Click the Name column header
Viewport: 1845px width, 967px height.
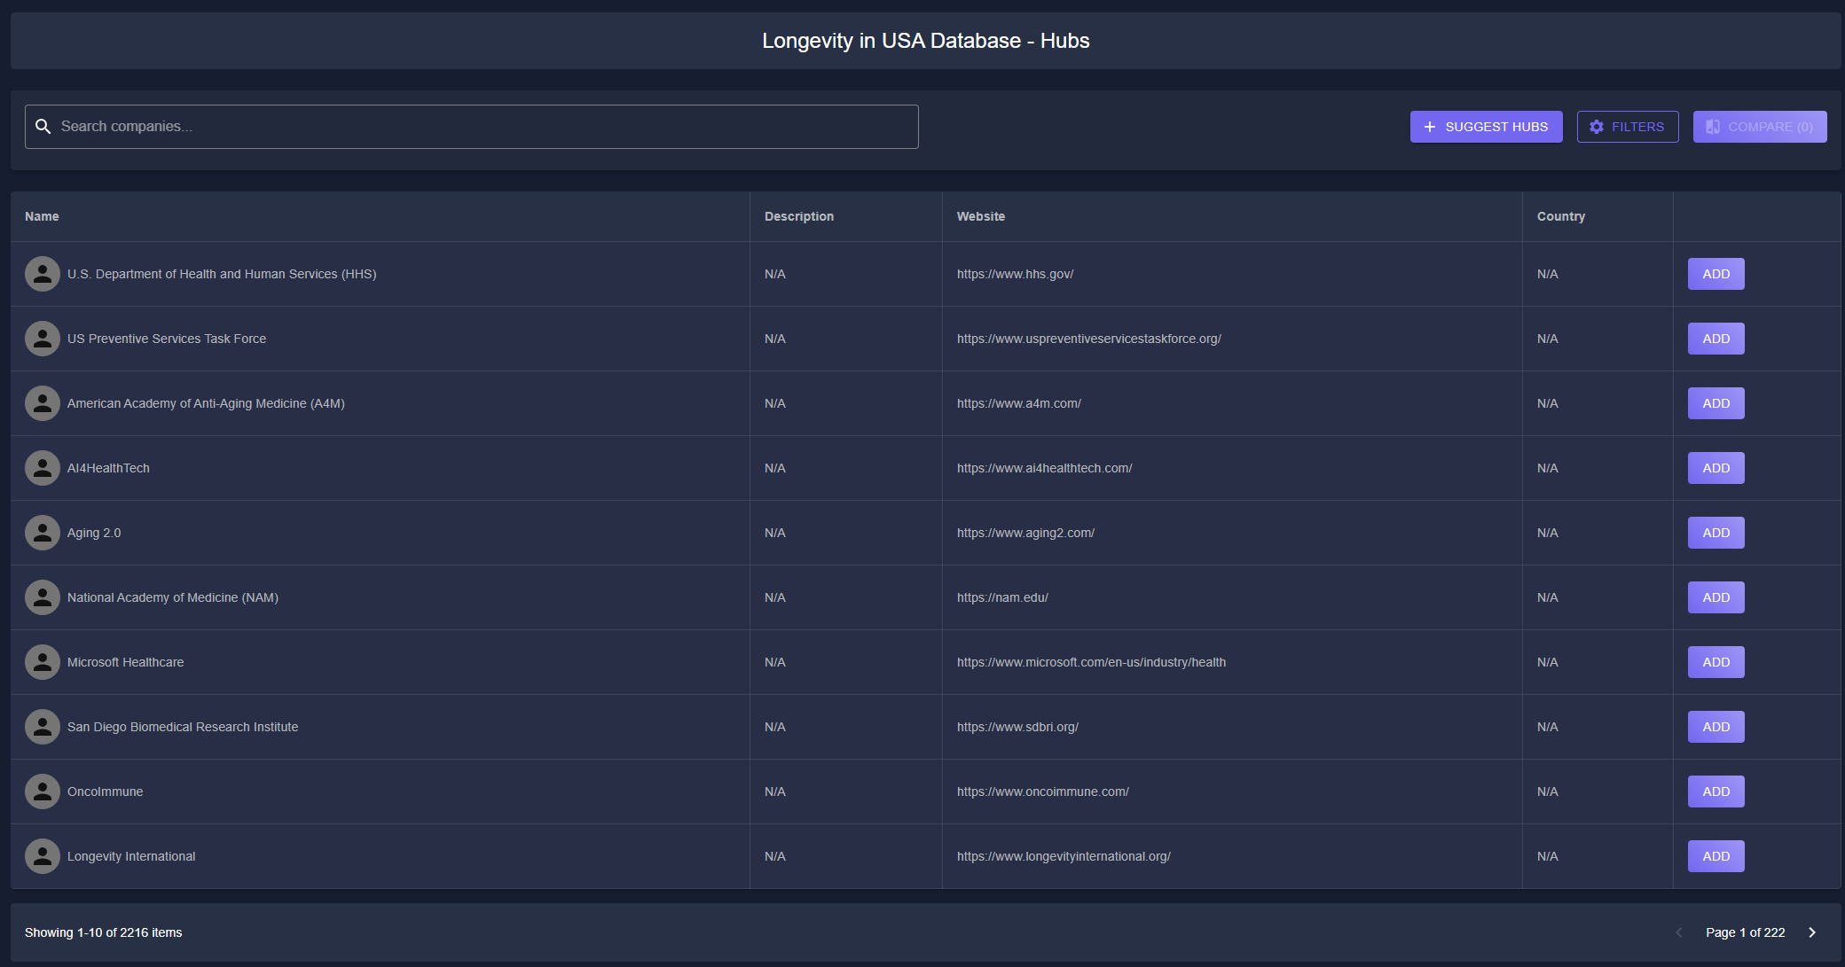(x=42, y=216)
